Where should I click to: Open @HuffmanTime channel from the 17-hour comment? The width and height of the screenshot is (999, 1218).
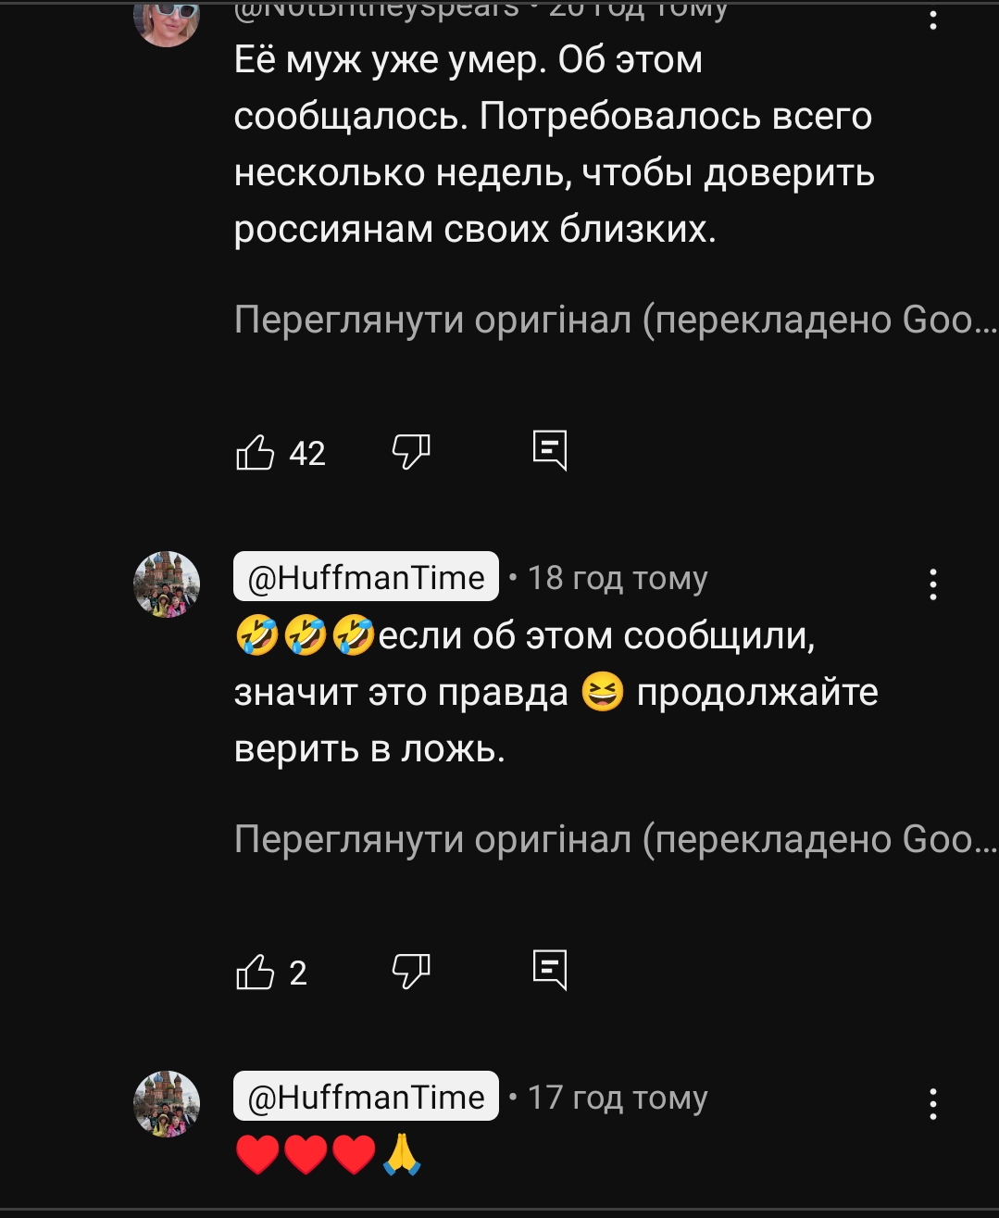point(366,1097)
